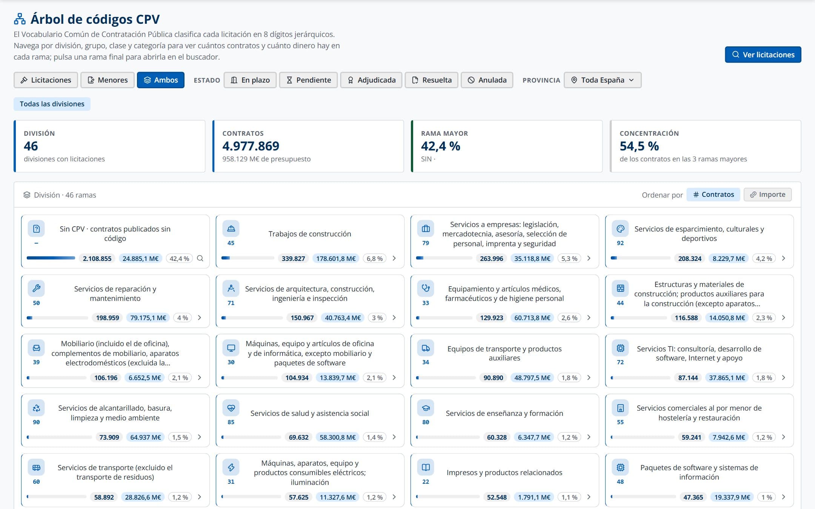Click the recycle icon of division 90
The image size is (815, 509).
36,408
